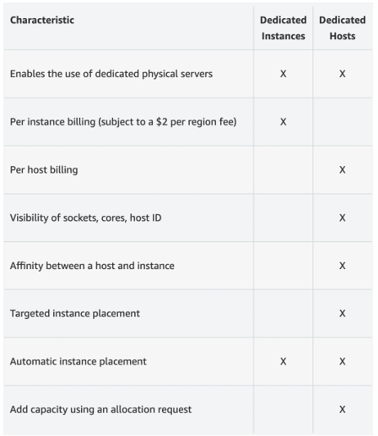Click Dedicated Instances X for per instance billing
378x436 pixels.
(x=283, y=122)
